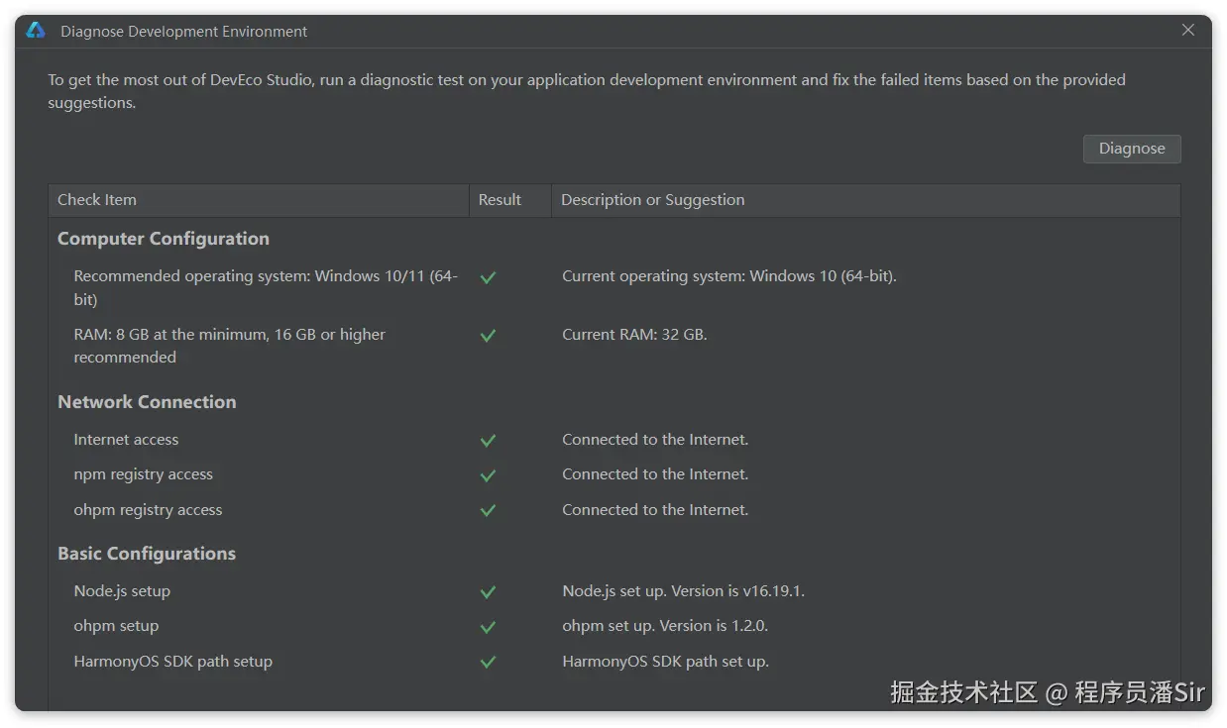
Task: Select the HarmonyOS SDK path setup row
Action: coord(172,662)
